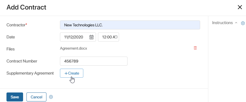Delete Agreement.docx with the red trash icon
The image size is (246, 102).
tap(195, 48)
